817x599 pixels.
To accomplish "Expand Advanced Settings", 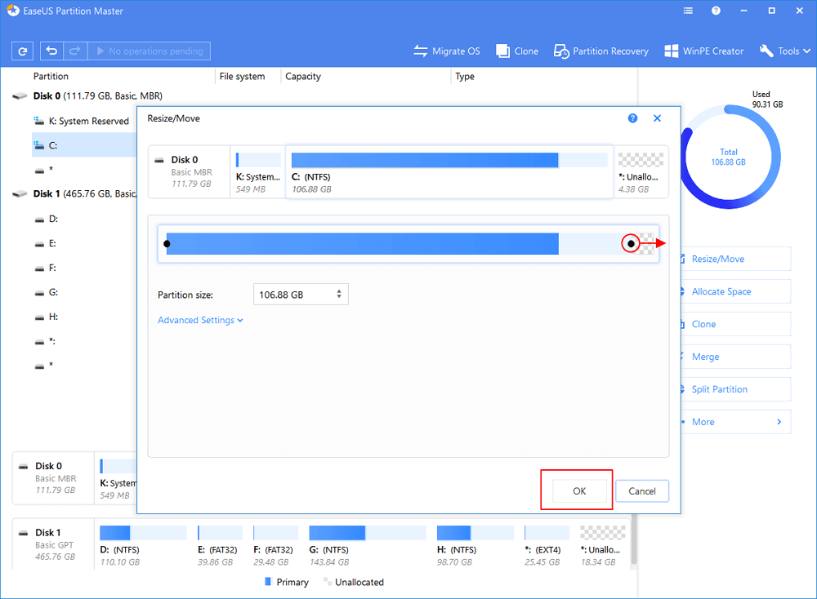I will [201, 320].
